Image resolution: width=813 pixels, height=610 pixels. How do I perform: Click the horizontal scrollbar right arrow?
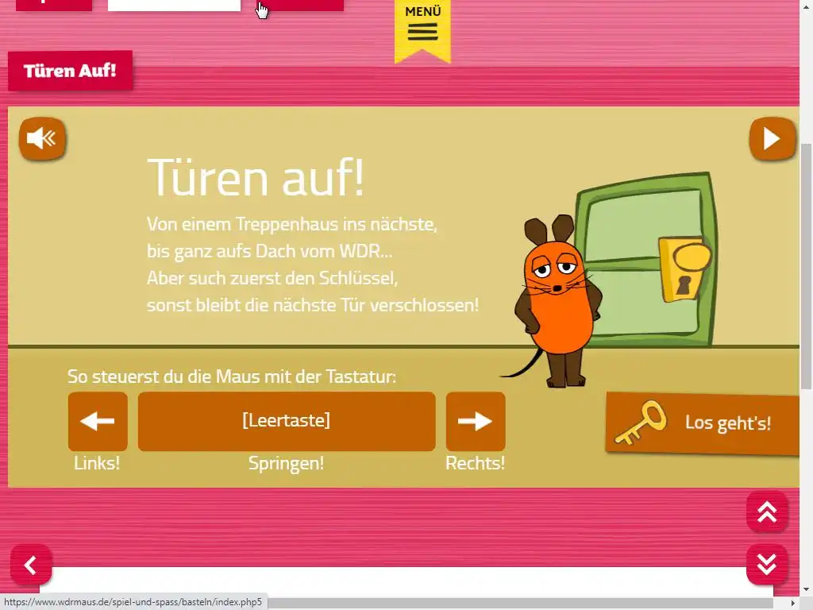793,603
